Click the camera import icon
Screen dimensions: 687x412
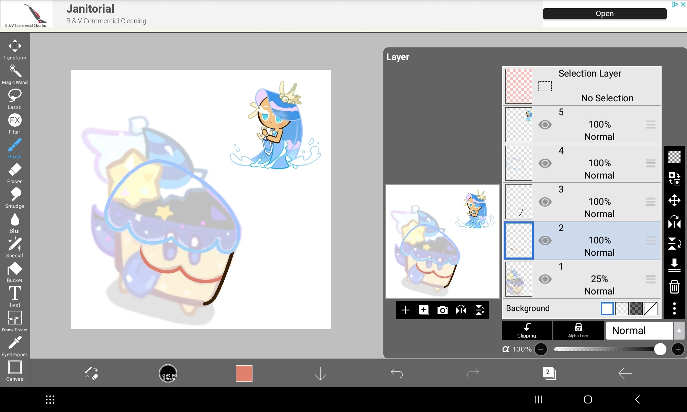(442, 310)
